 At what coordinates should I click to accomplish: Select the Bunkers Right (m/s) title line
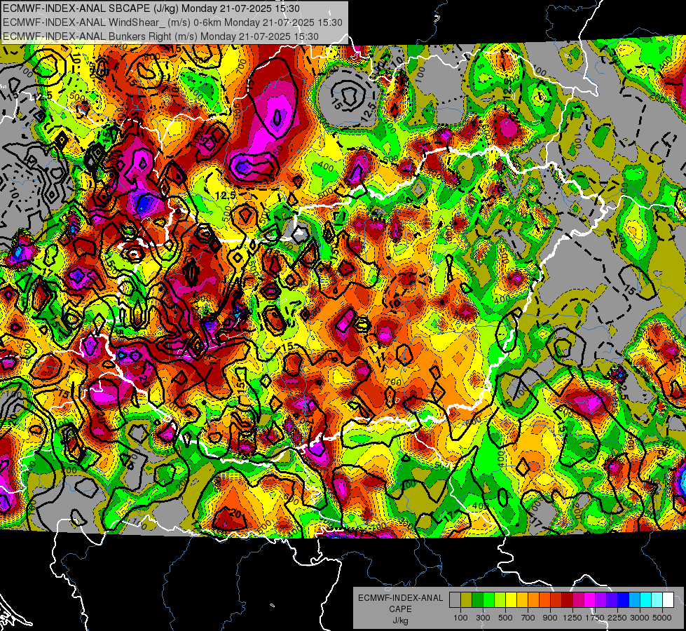point(160,36)
